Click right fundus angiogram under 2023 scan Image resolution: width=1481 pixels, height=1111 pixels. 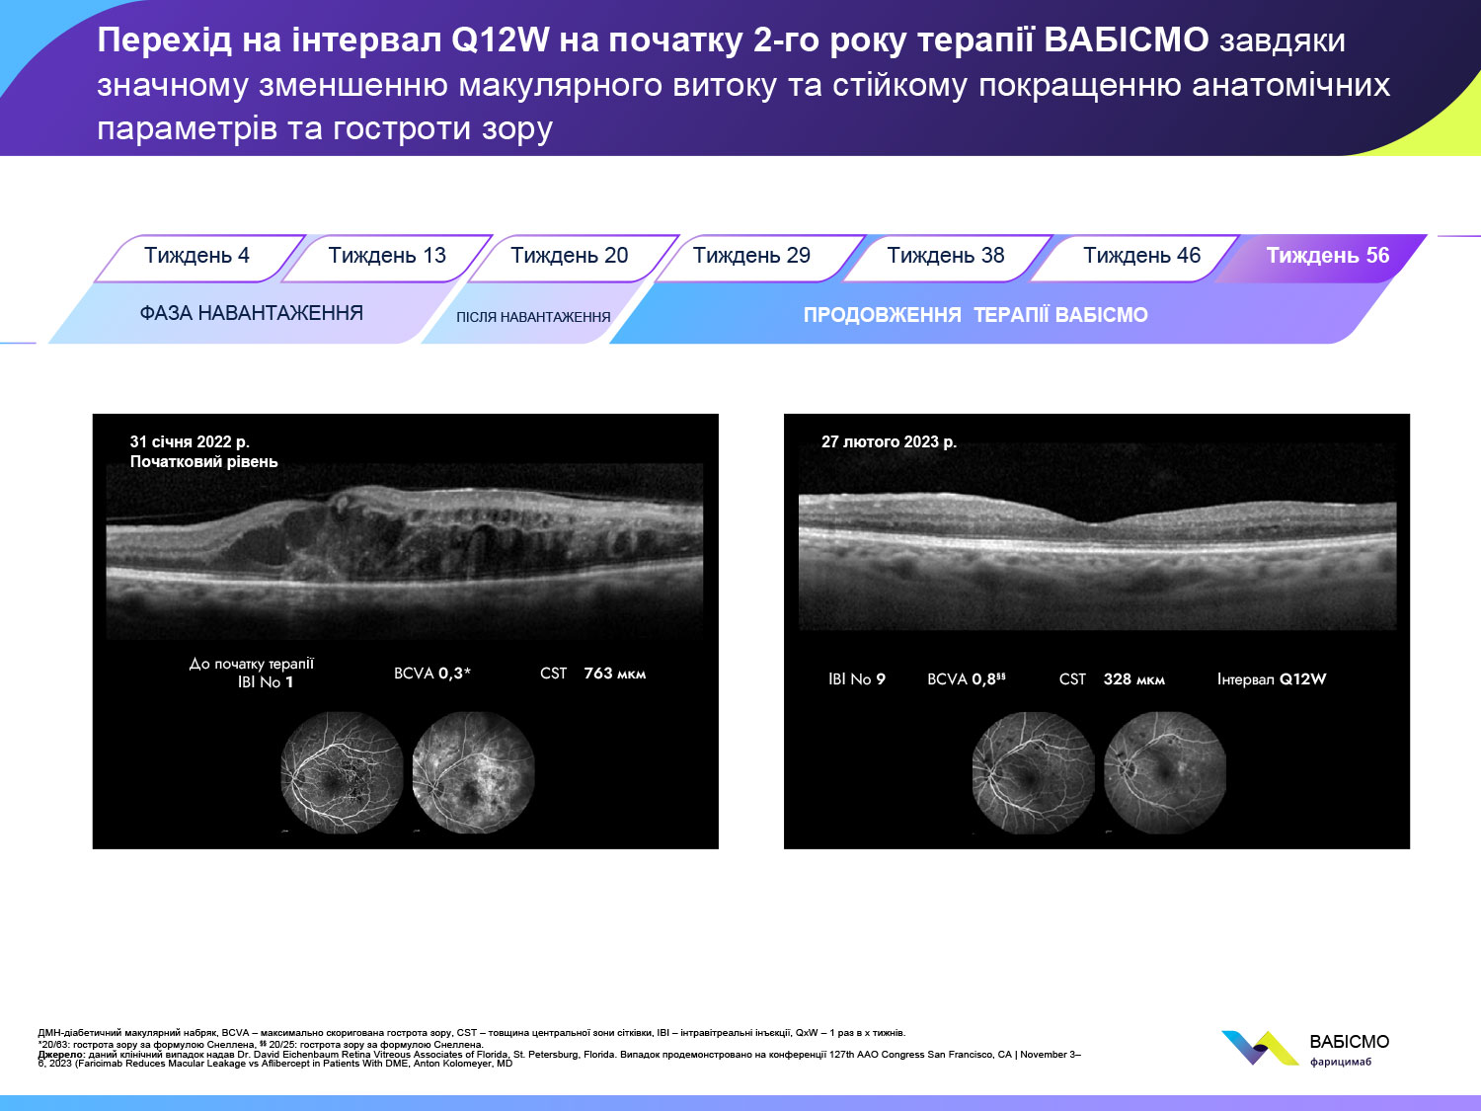(1165, 773)
